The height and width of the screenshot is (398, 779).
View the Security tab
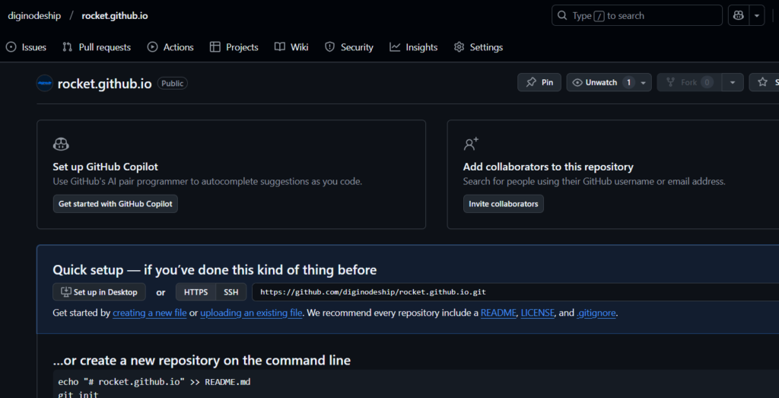349,47
